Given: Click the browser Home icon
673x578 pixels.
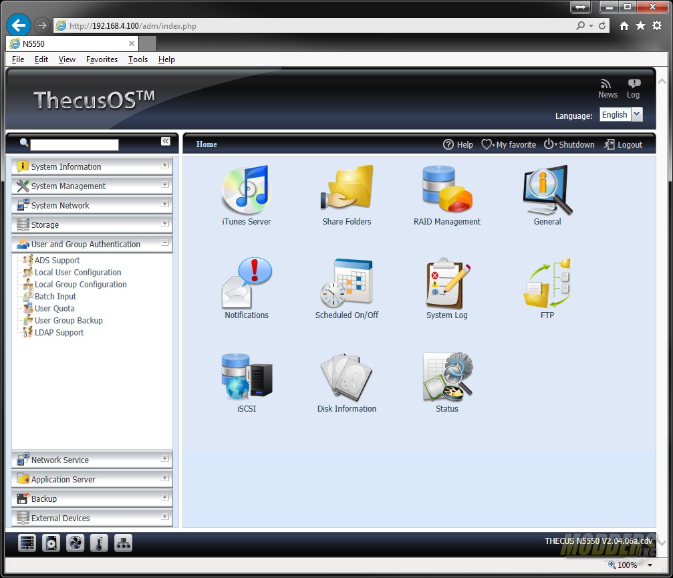Looking at the screenshot, I should pos(624,26).
